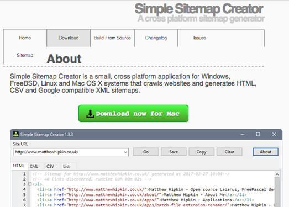289x207 pixels.
Task: Click the Simple Sitemap Creator app icon in title bar
Action: [x=16, y=134]
